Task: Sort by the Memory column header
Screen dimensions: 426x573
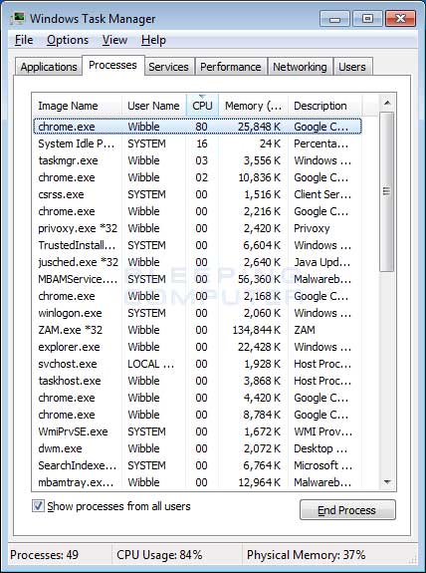Action: (254, 106)
